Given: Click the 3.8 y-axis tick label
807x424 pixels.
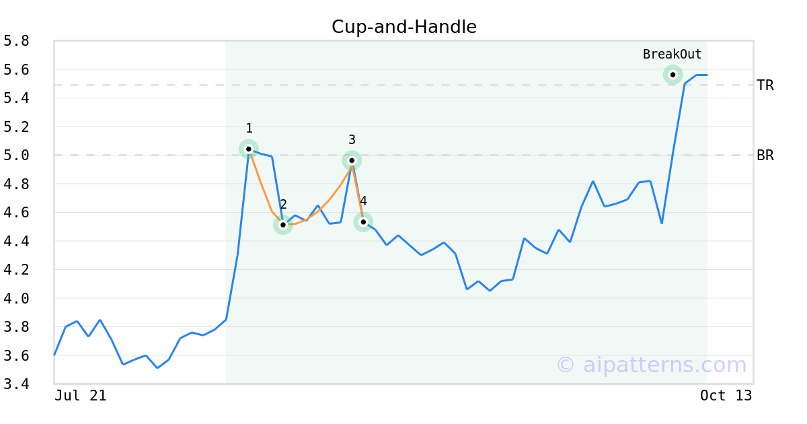Looking at the screenshot, I should tap(16, 327).
